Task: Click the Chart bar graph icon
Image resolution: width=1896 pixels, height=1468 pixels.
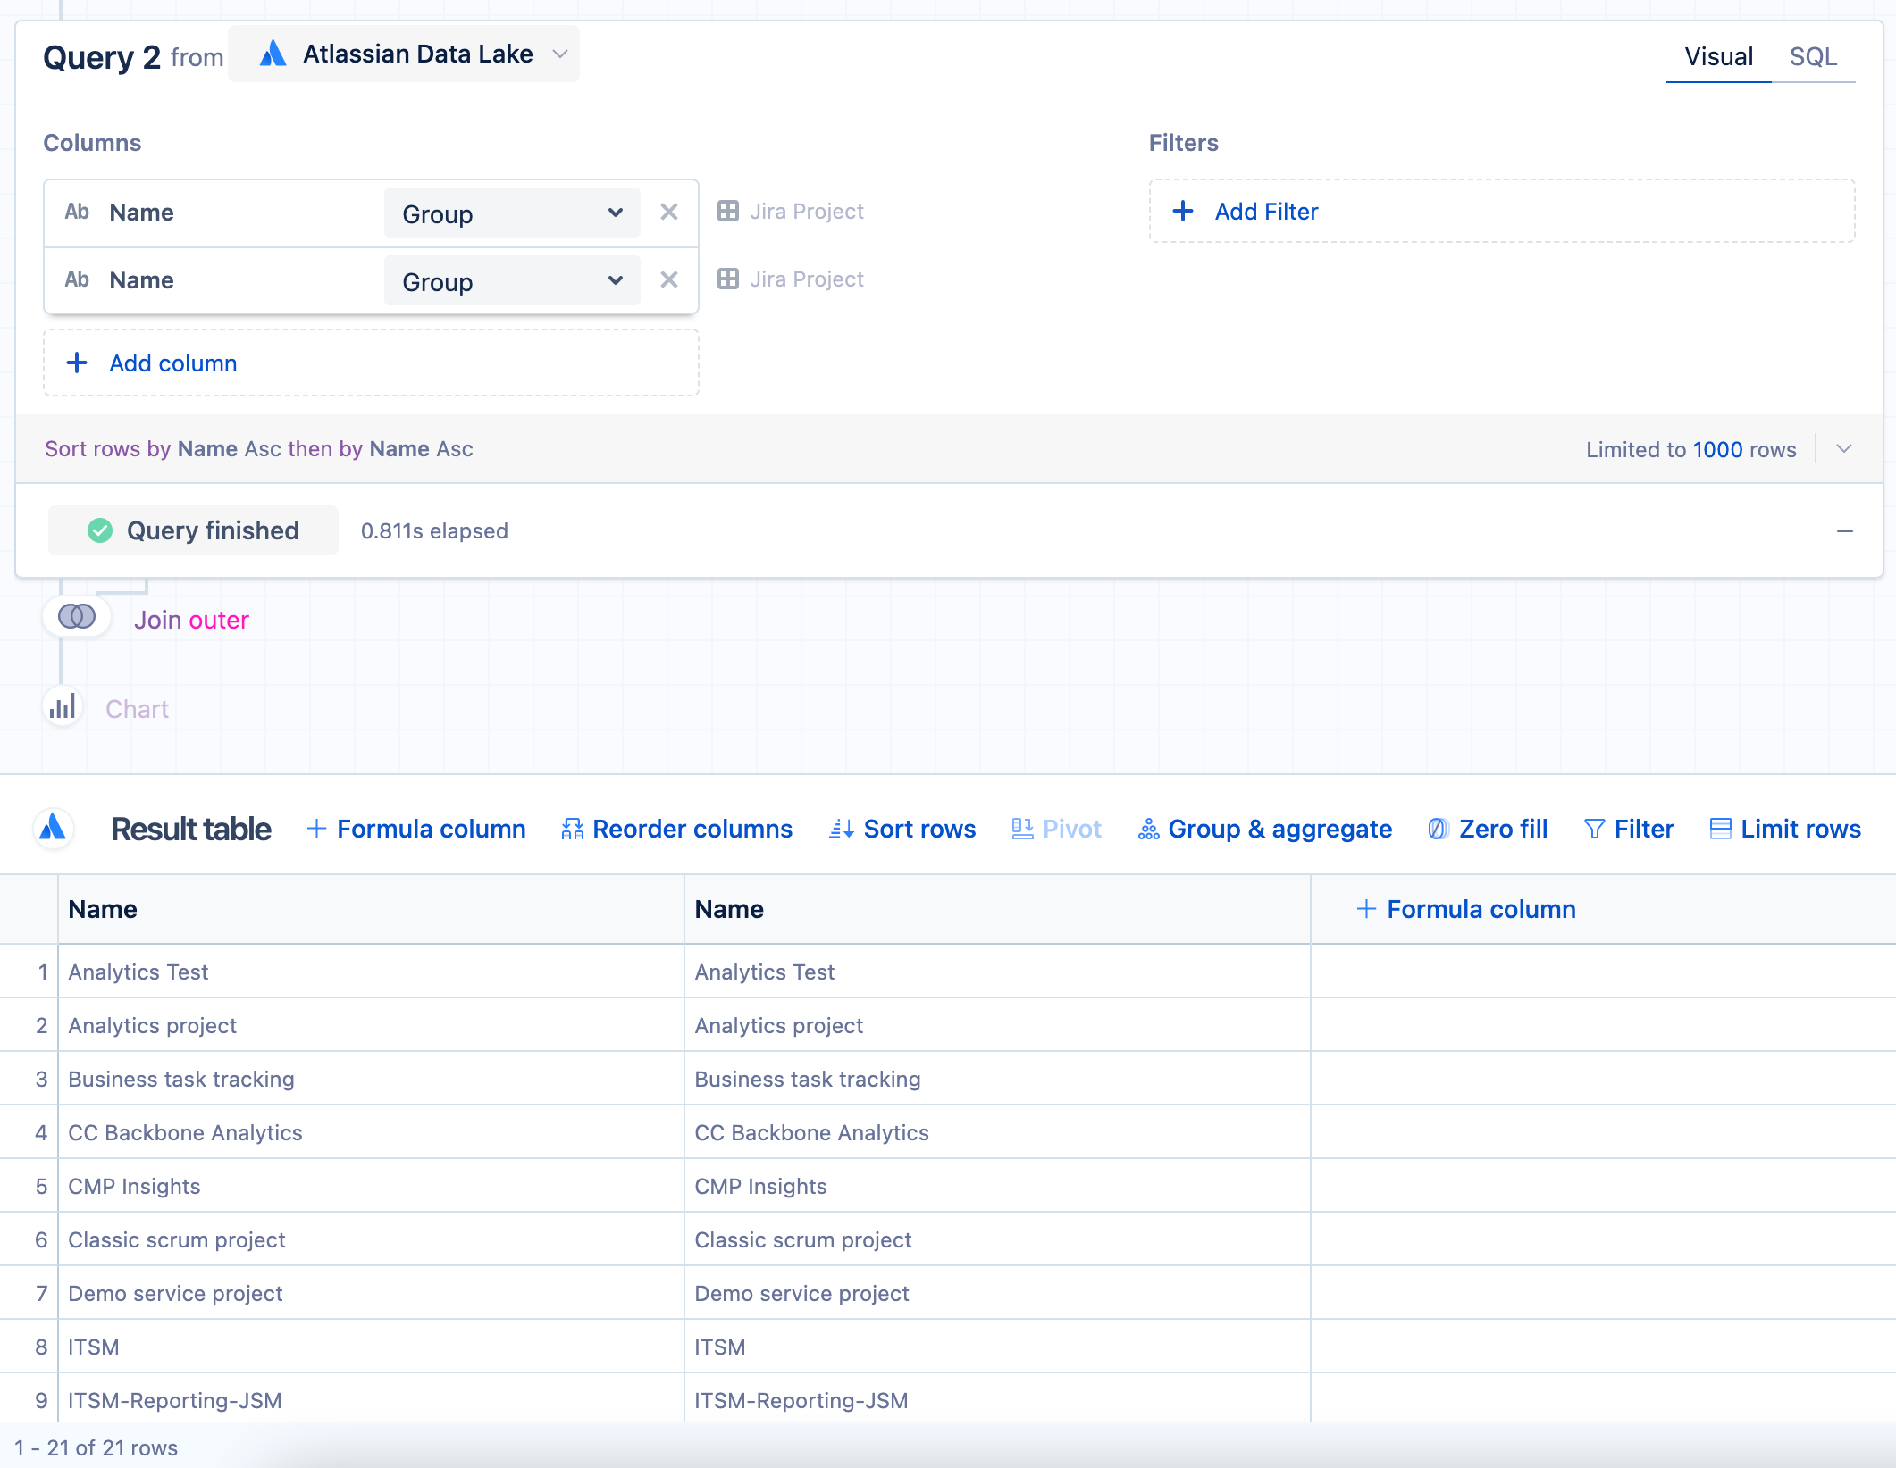Action: tap(63, 708)
